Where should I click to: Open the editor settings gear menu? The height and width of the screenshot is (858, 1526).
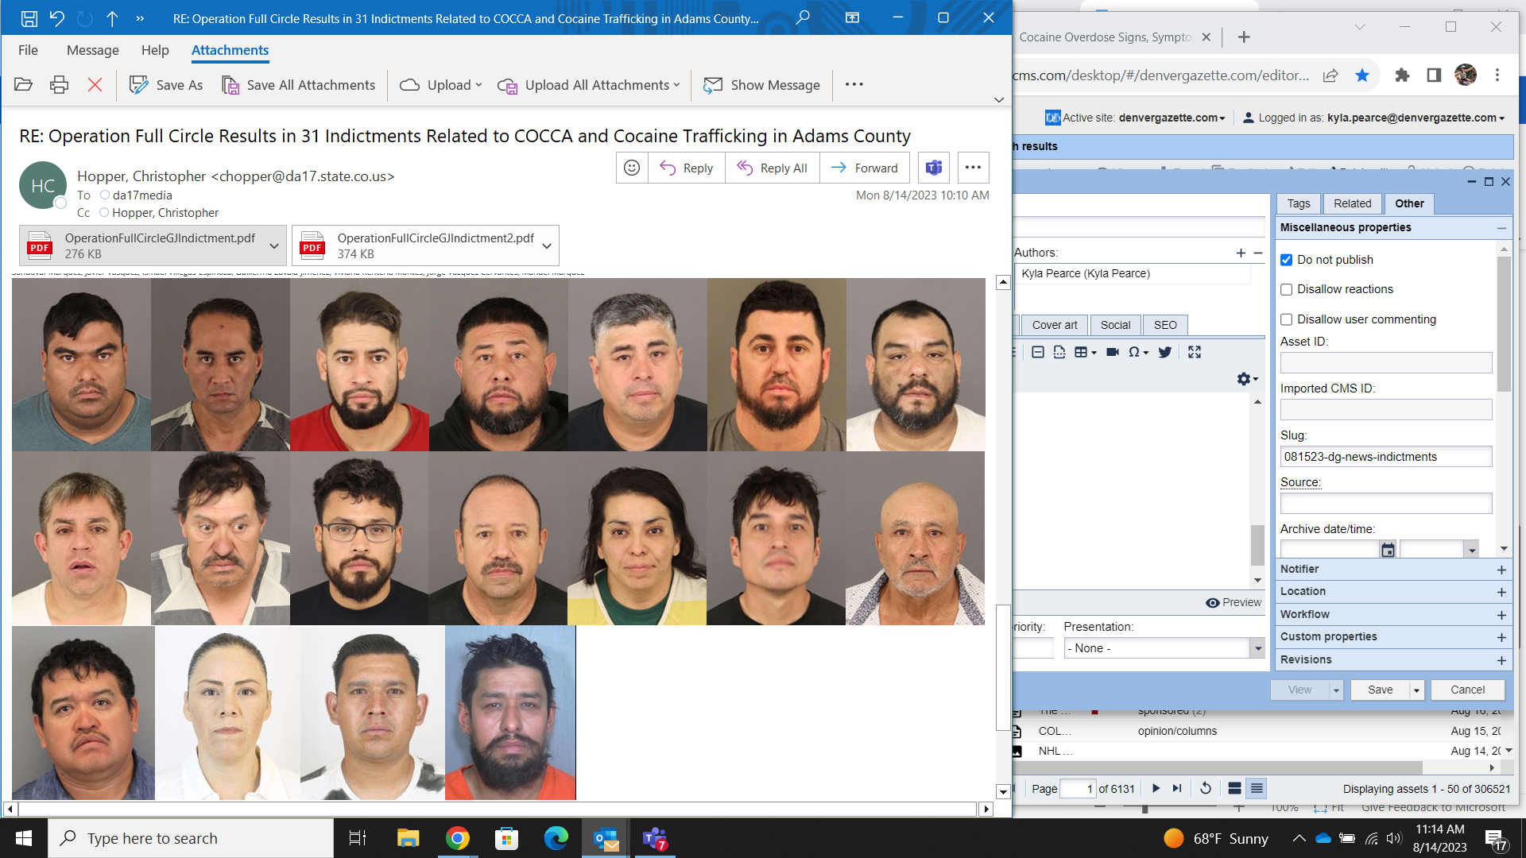pyautogui.click(x=1247, y=379)
